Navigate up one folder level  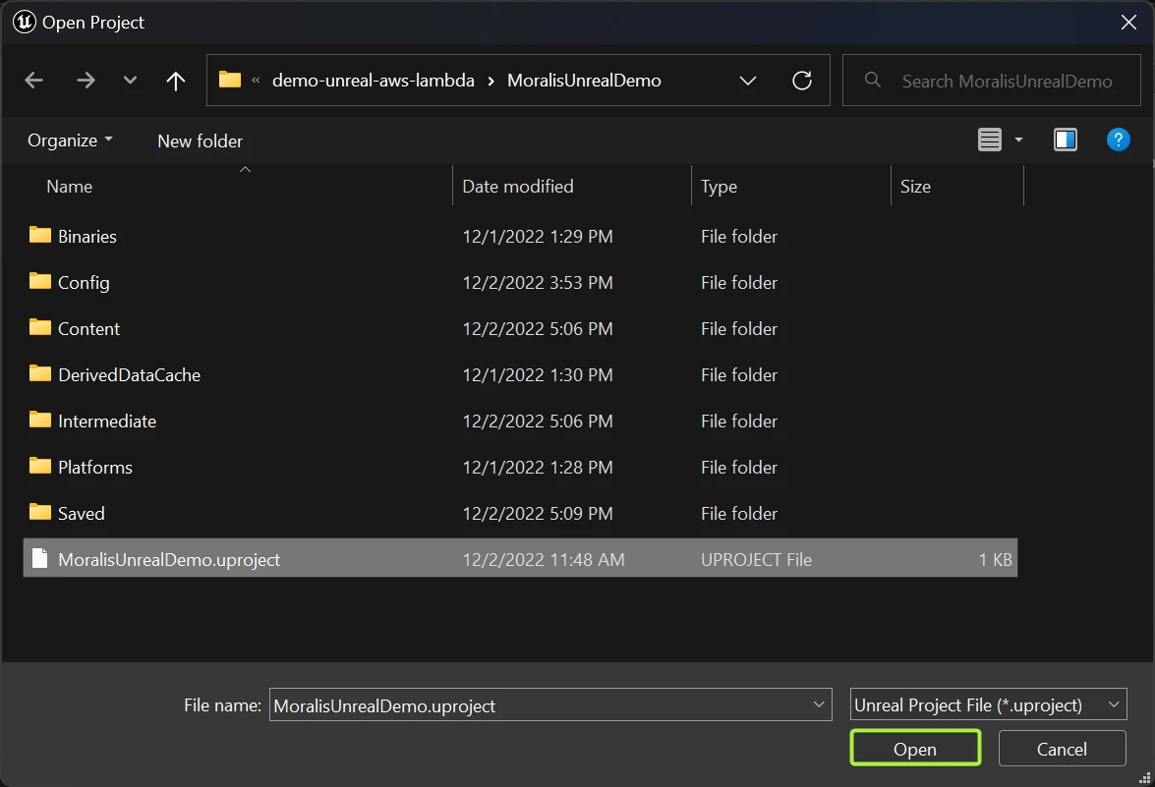[176, 81]
